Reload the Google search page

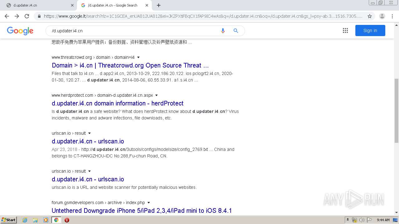click(x=27, y=16)
